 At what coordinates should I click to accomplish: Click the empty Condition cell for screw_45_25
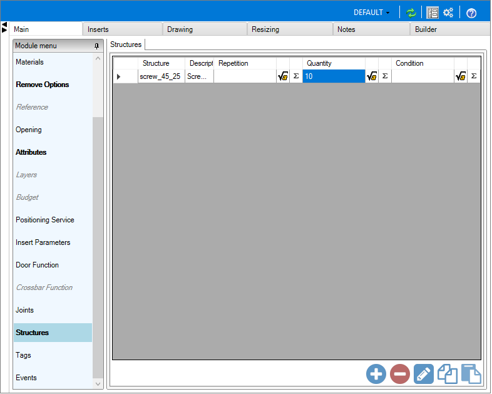(x=423, y=76)
